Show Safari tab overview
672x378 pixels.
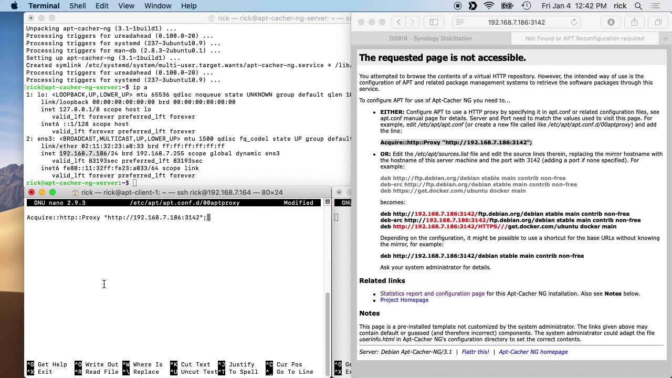pos(658,22)
